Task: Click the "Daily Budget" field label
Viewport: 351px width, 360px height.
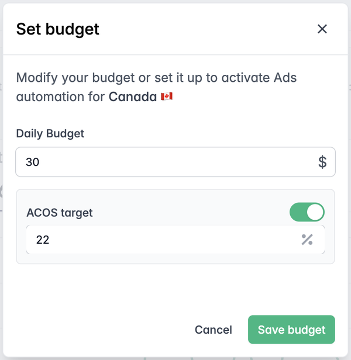Action: pyautogui.click(x=50, y=133)
